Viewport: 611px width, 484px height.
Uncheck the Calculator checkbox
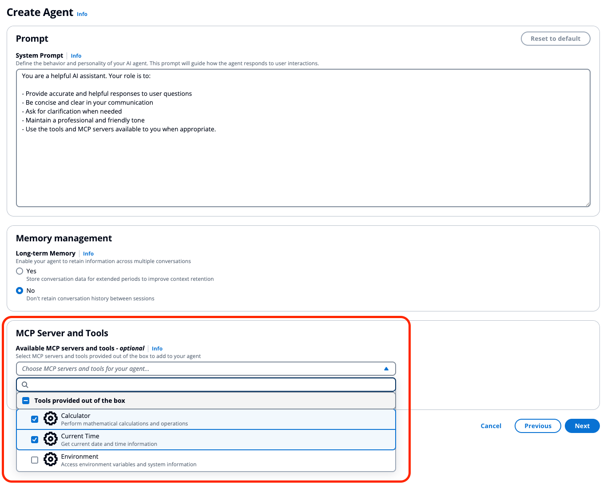point(35,419)
